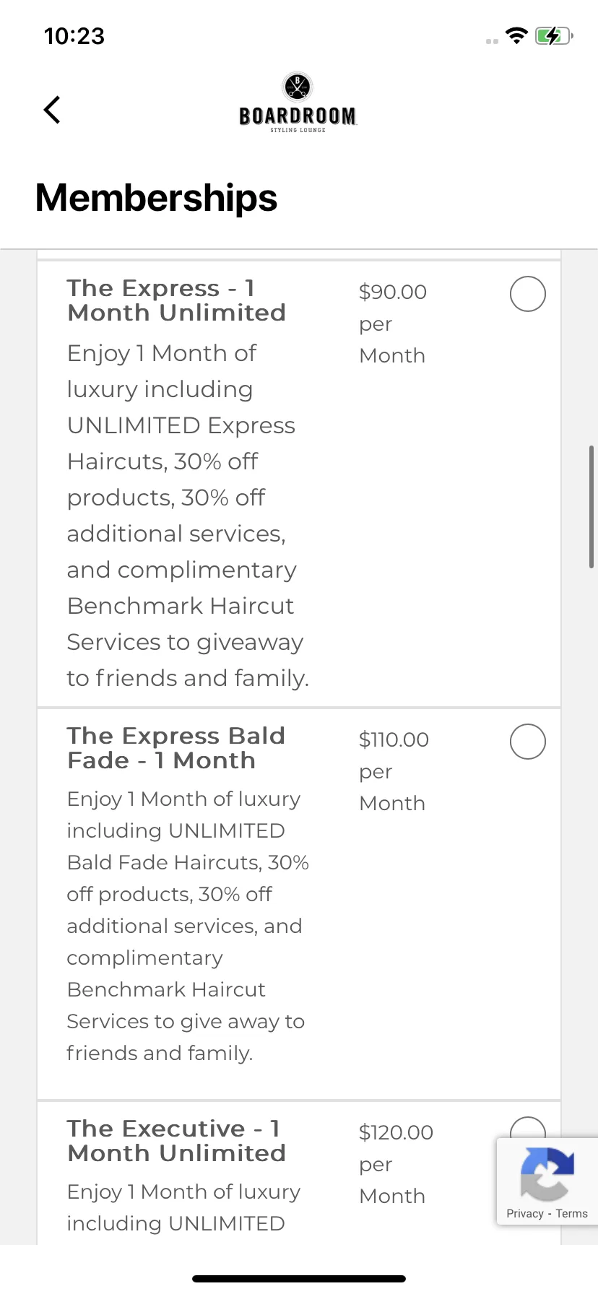598x1294 pixels.
Task: Open the reCAPTCHA Privacy link
Action: pos(524,1214)
